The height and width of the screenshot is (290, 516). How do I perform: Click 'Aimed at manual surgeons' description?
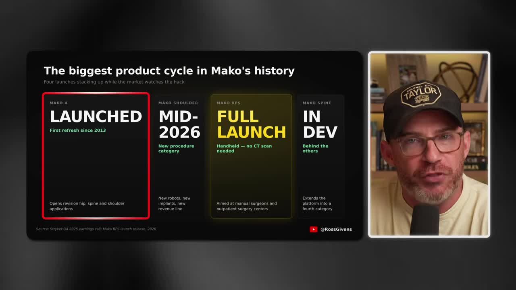(247, 206)
